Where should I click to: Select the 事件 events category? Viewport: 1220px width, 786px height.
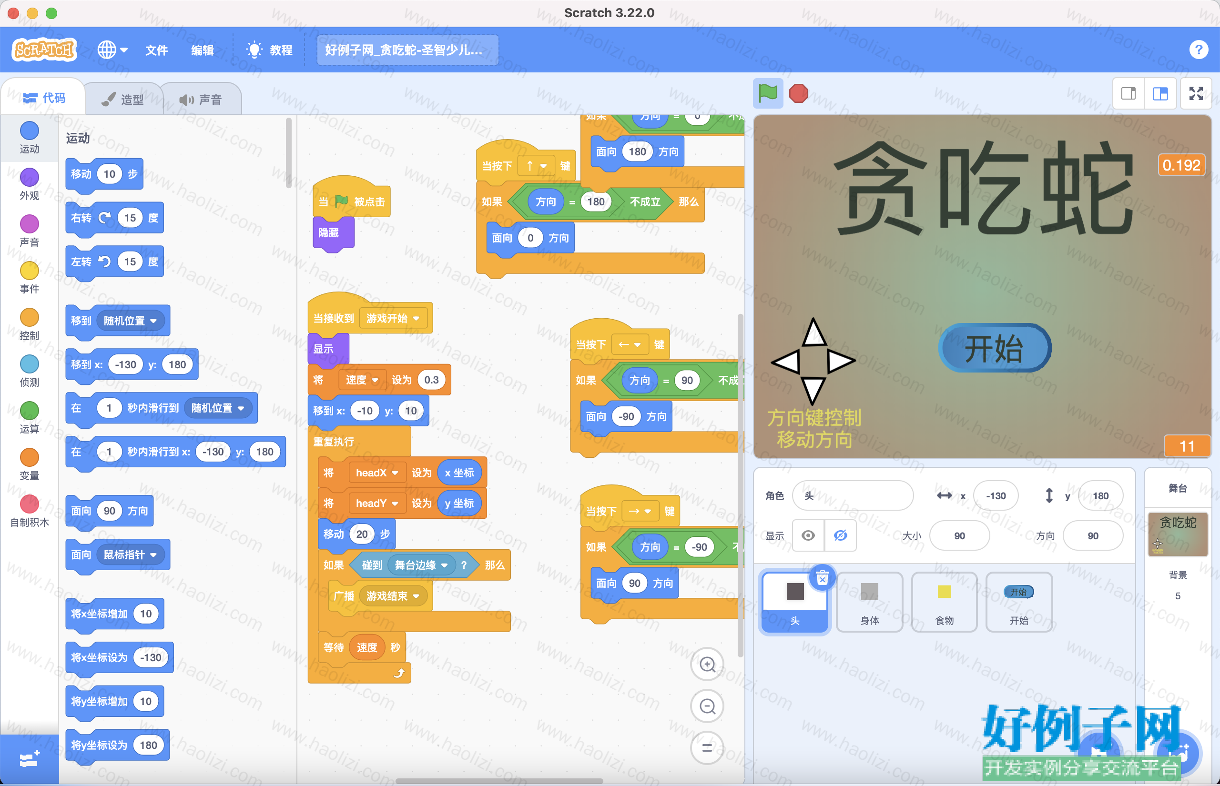30,278
